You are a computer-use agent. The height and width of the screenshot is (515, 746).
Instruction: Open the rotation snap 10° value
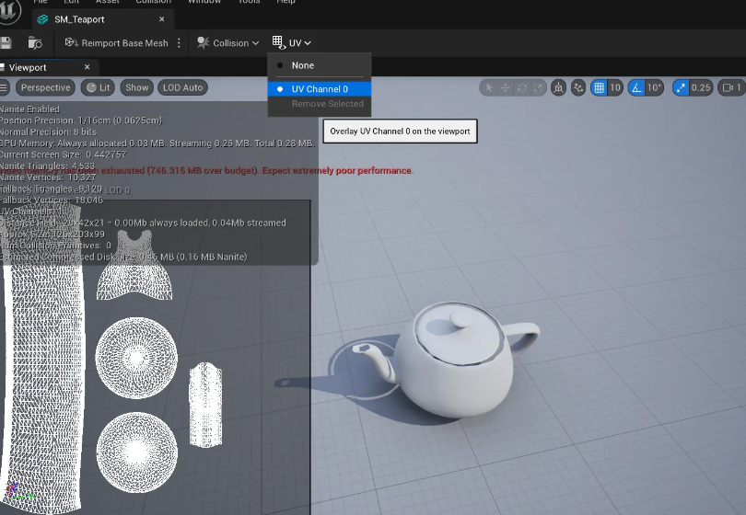(x=654, y=87)
